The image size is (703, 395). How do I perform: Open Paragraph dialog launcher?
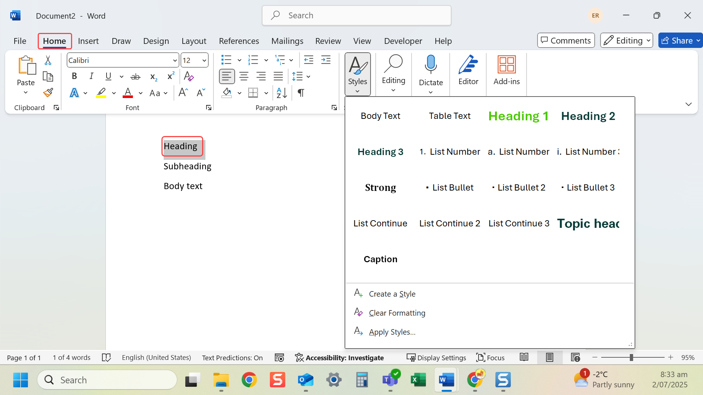pyautogui.click(x=334, y=108)
